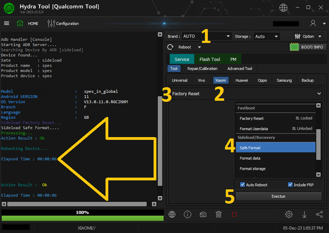Click the share icon at bottom right
The width and height of the screenshot is (329, 233).
(x=319, y=214)
